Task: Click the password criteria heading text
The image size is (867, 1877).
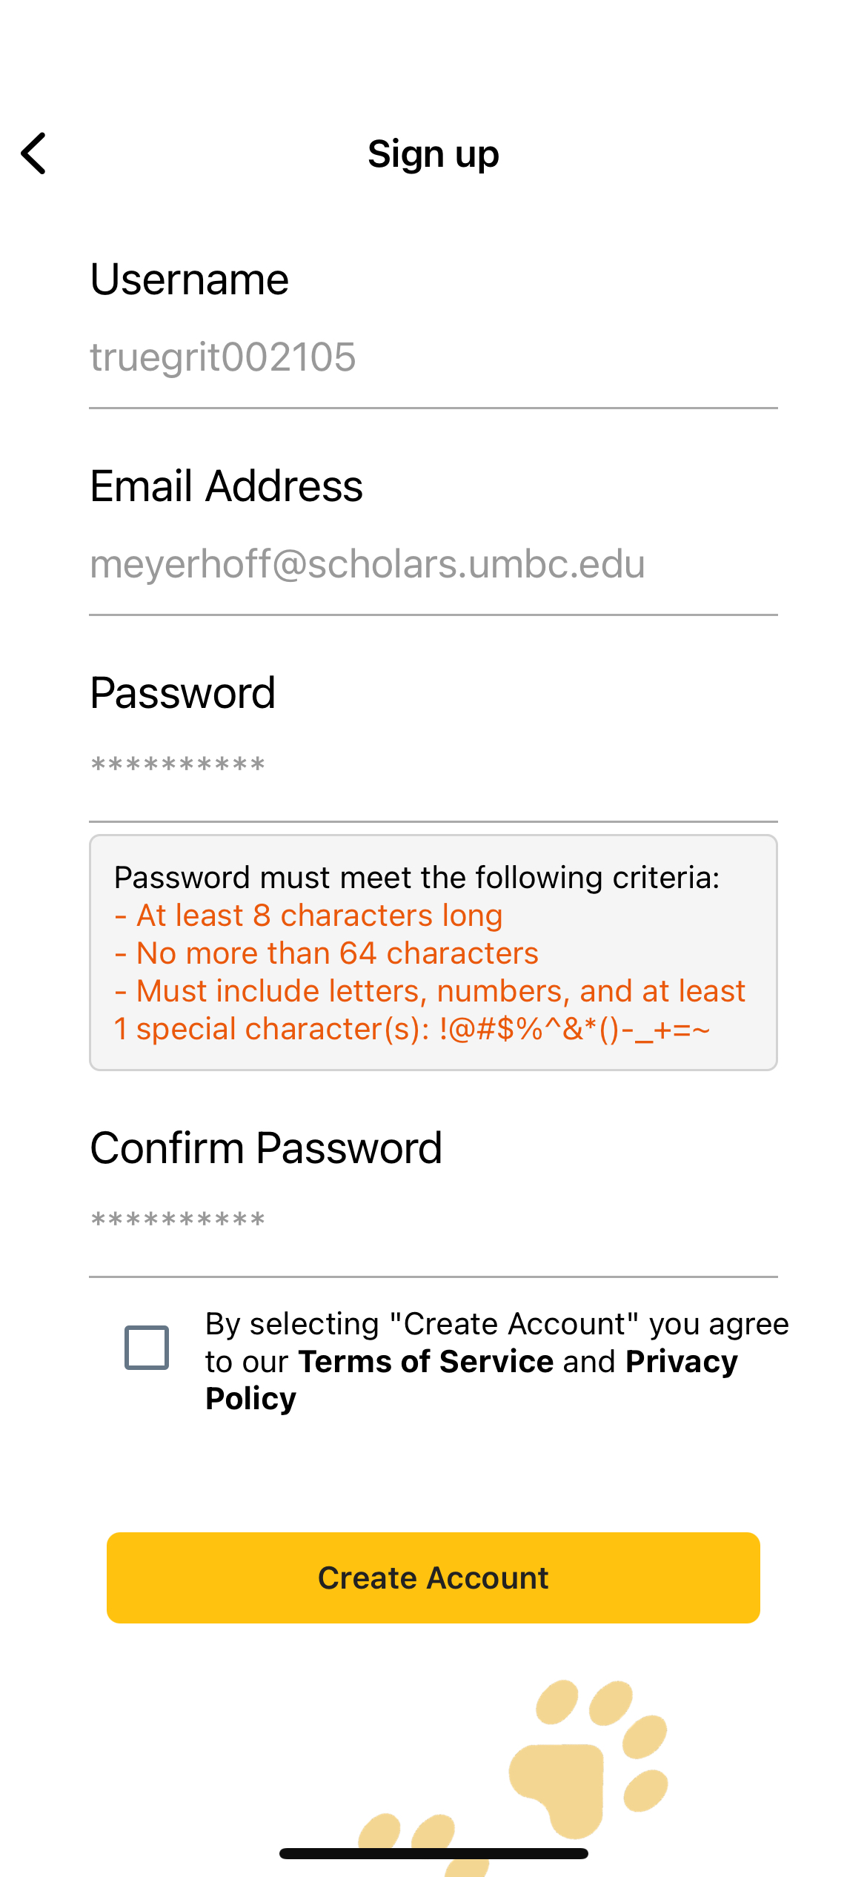Action: (416, 878)
